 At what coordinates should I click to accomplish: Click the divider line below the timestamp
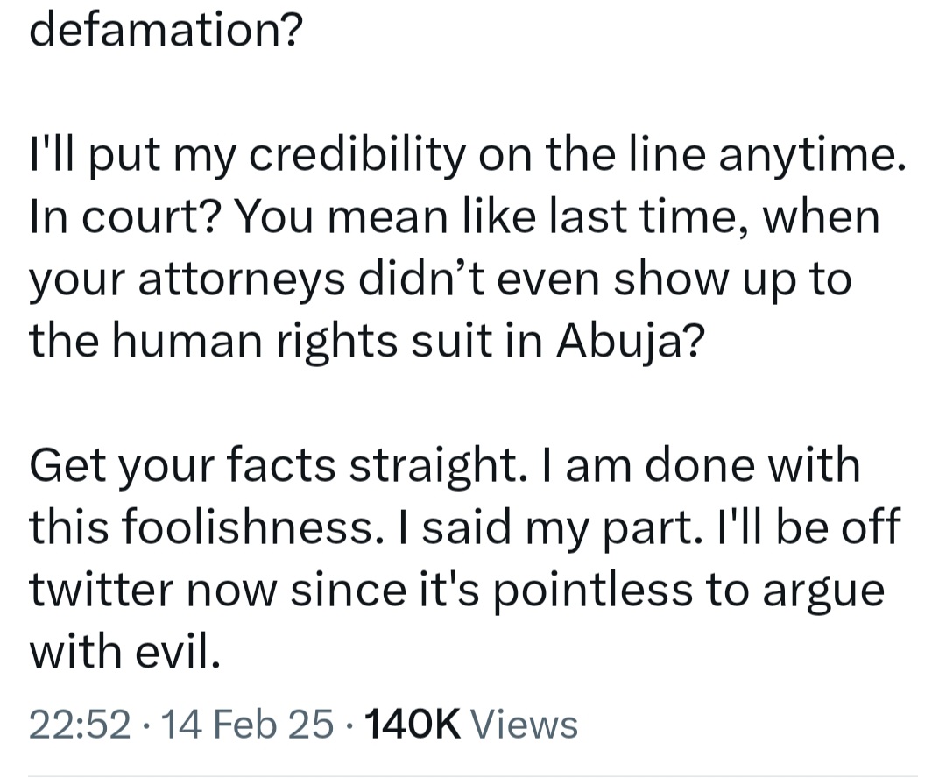(x=473, y=774)
